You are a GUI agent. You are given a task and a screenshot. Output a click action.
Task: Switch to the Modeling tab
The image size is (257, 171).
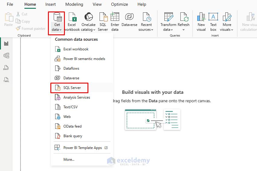74,5
